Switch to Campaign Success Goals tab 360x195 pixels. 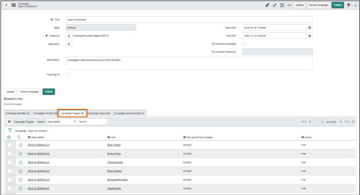[129, 113]
